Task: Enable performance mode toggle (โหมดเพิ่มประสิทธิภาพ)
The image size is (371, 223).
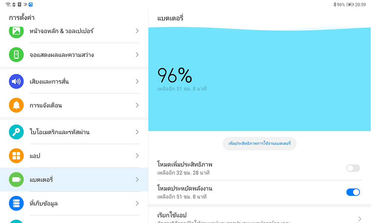Action: [353, 168]
